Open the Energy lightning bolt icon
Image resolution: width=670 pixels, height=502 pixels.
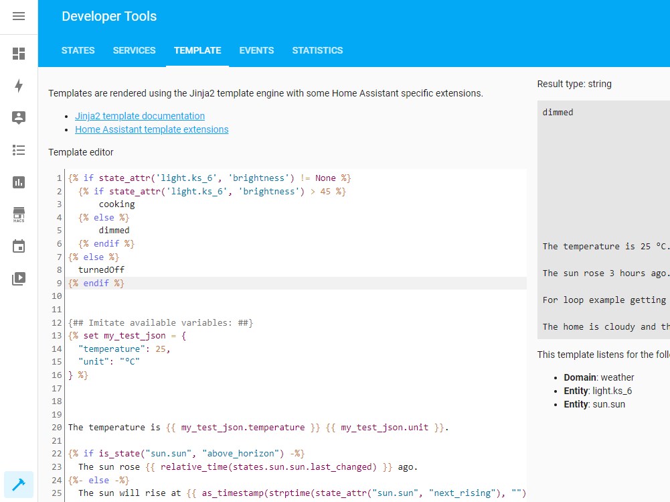(18, 86)
